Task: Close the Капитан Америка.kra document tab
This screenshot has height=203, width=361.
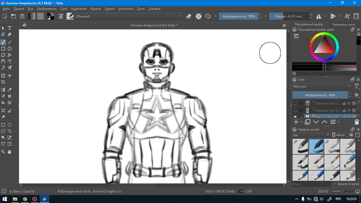Action: tap(284, 26)
